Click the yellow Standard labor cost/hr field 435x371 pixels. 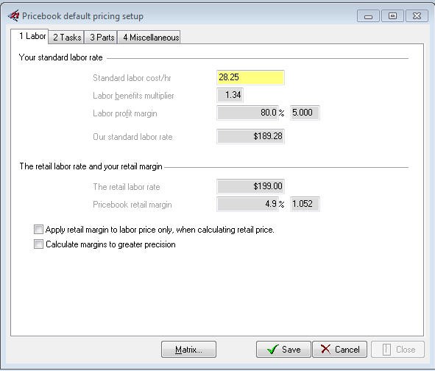coord(250,77)
